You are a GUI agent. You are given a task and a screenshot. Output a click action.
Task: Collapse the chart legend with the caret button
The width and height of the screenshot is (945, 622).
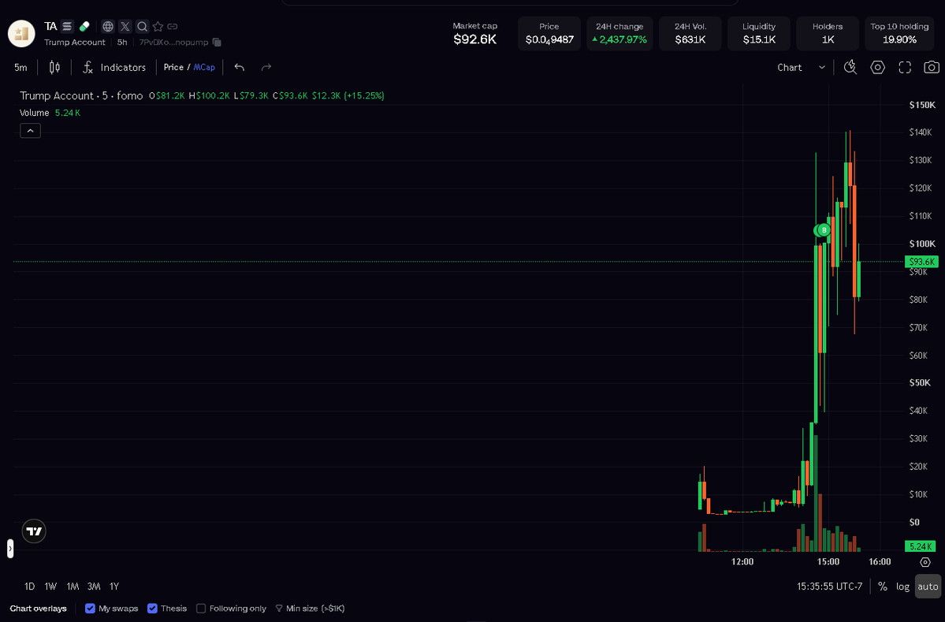(x=30, y=130)
